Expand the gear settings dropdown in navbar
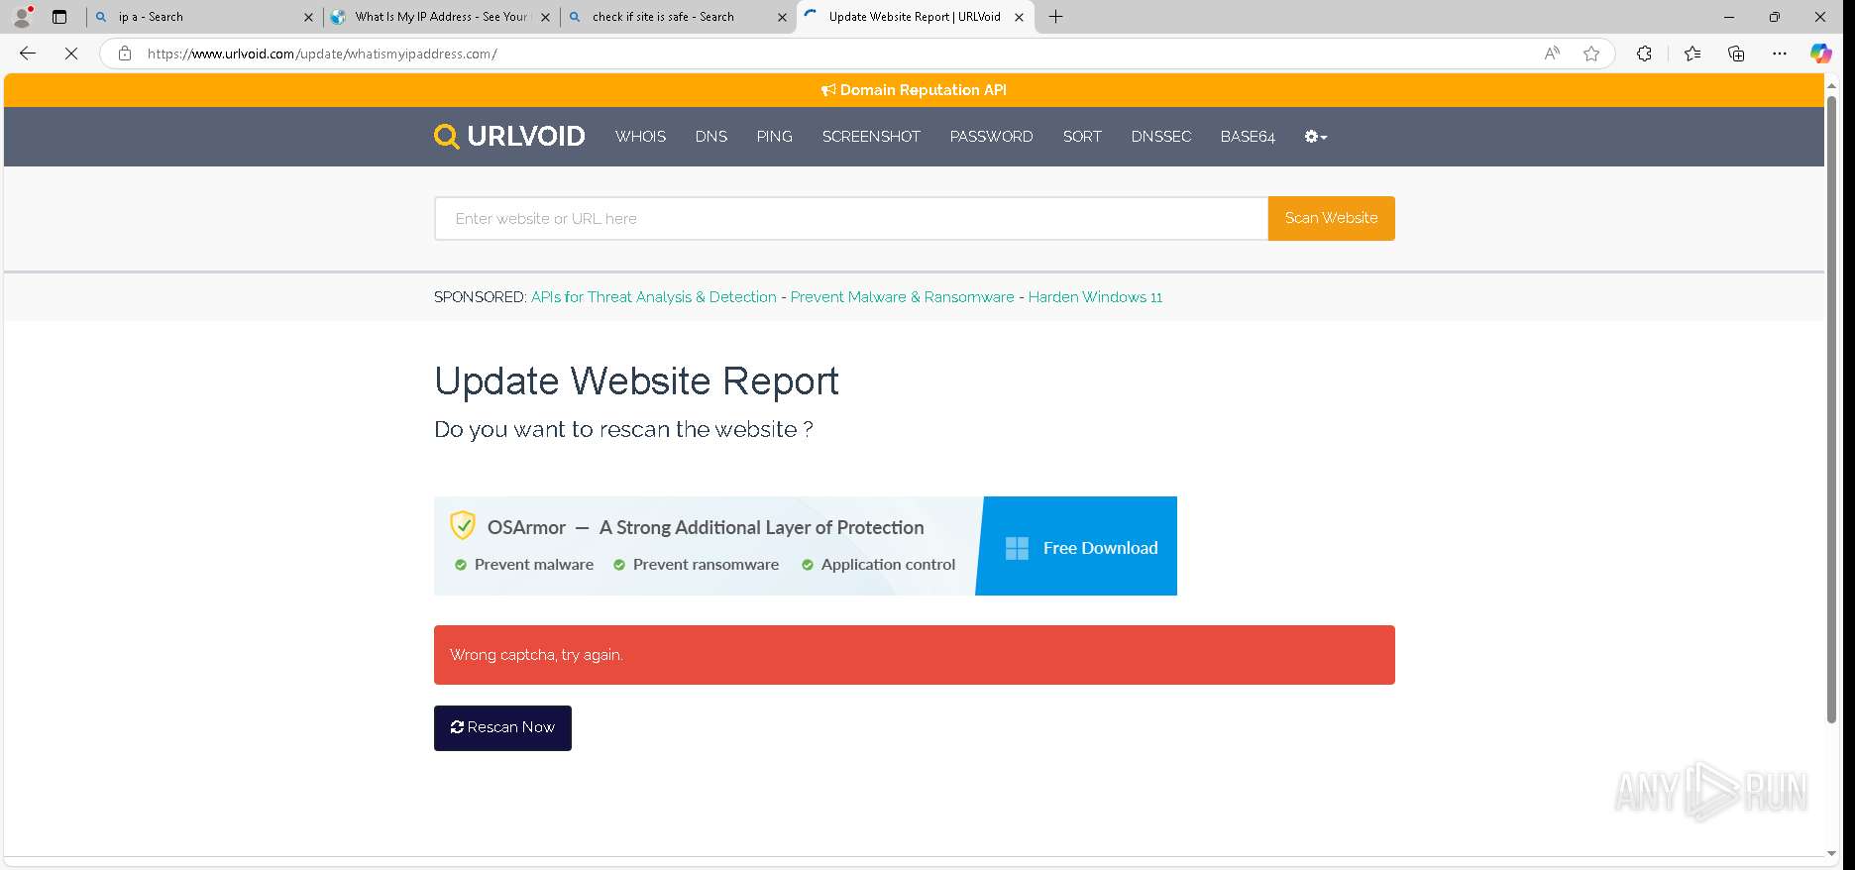This screenshot has height=870, width=1855. click(x=1315, y=137)
